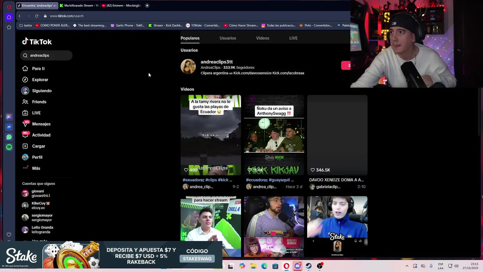Open Todas las publicaciones Instagram bookmark
483x272 pixels.
click(278, 25)
